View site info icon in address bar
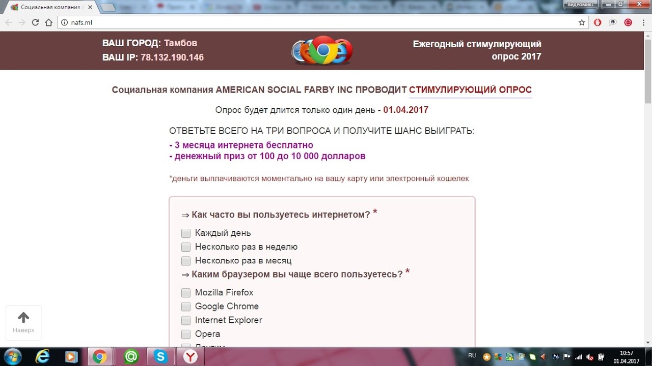 tap(64, 22)
